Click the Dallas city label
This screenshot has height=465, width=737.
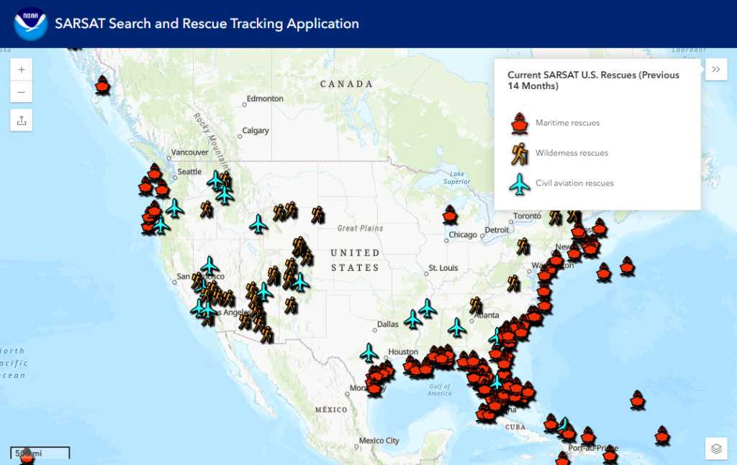(x=388, y=324)
